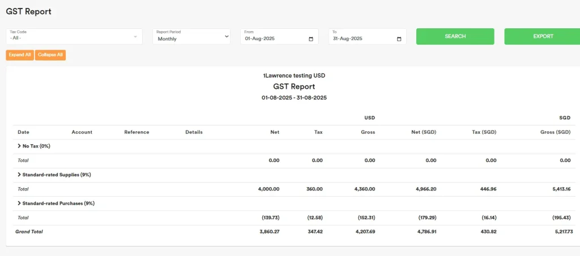Click the (16.14) Tax SGD value
This screenshot has width=580, height=256.
pyautogui.click(x=489, y=218)
